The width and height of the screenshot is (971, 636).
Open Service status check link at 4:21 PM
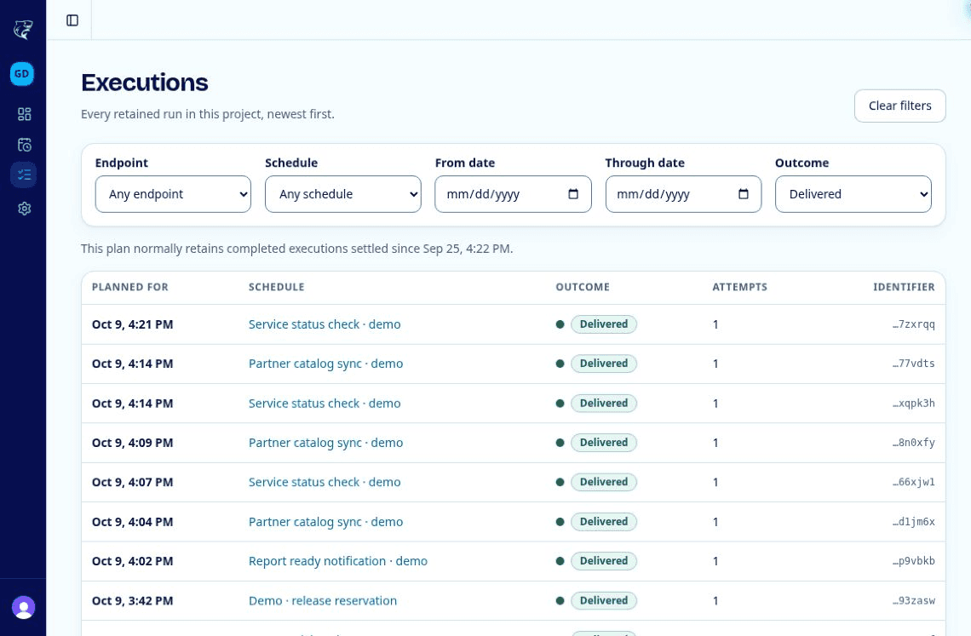pos(325,324)
